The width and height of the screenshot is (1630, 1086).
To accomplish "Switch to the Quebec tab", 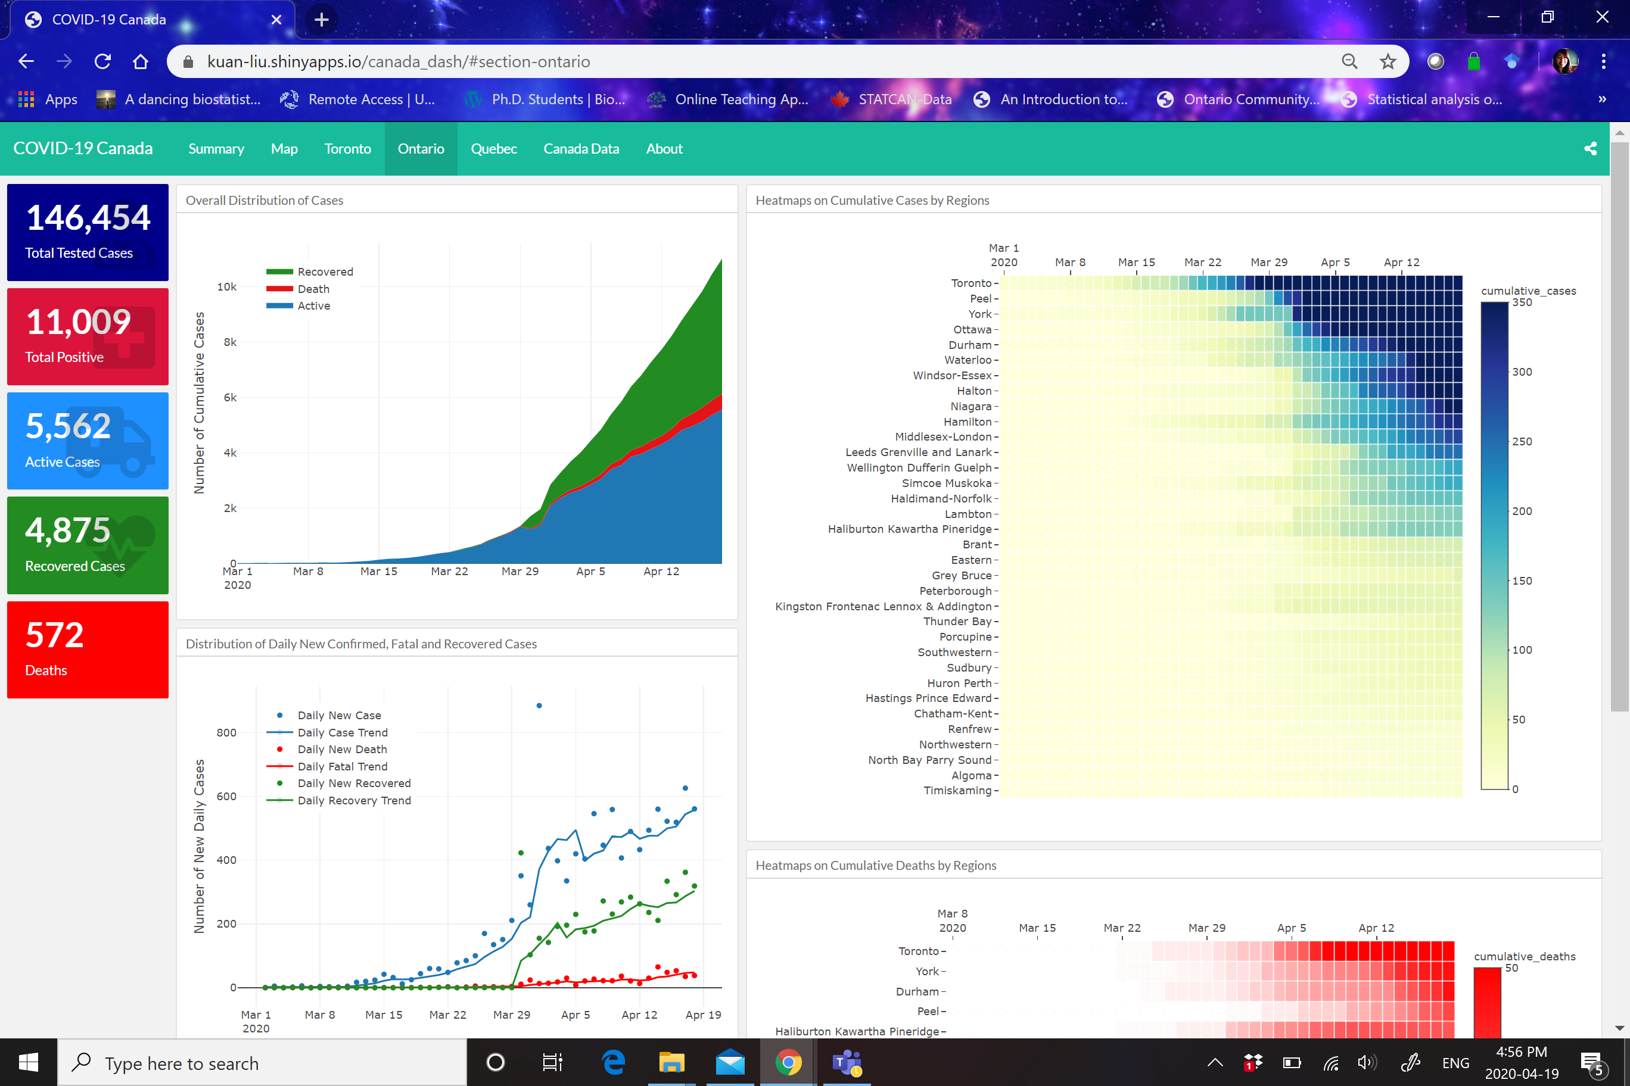I will [493, 149].
